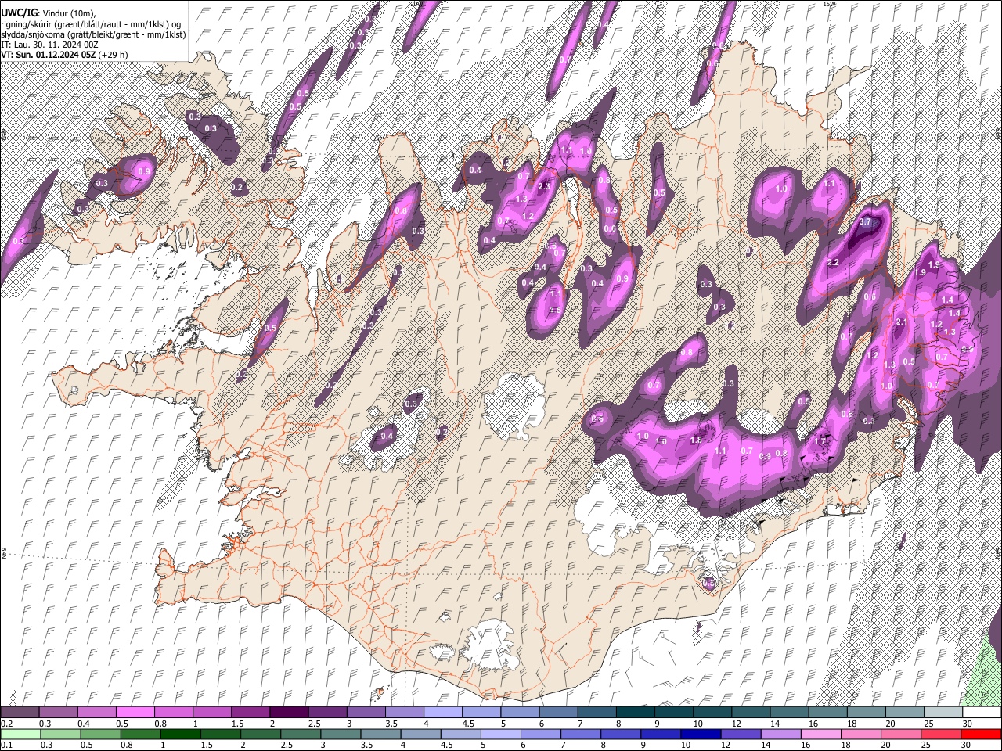Screen dimensions: 1002x751
Task: Click the 3.7 snowfall value on the map
Action: [865, 222]
